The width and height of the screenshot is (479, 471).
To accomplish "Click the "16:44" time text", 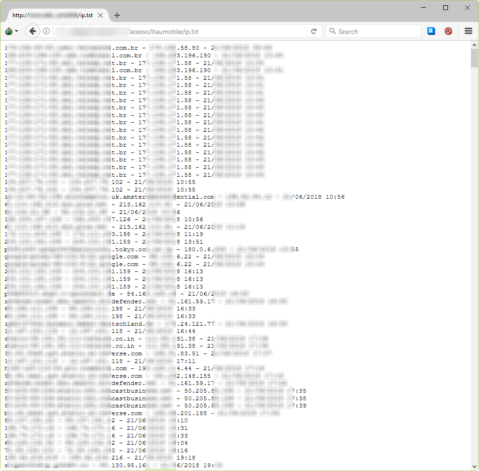I will (186, 331).
